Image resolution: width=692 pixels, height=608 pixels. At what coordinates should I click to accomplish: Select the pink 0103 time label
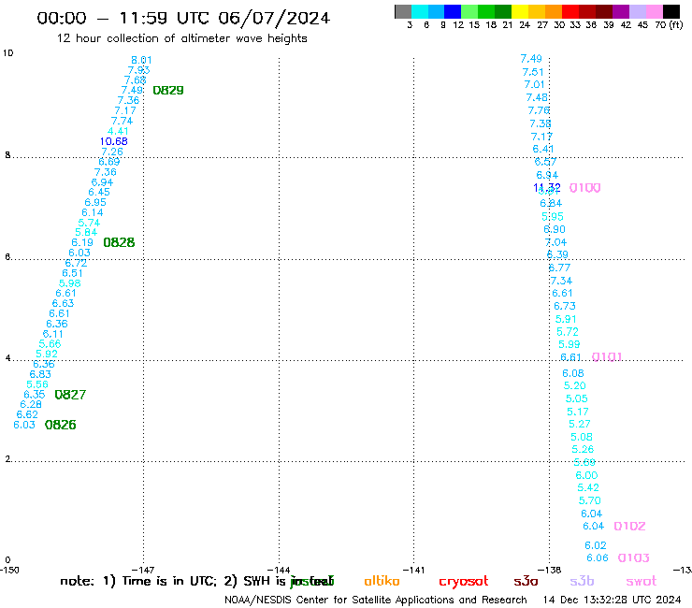point(634,557)
